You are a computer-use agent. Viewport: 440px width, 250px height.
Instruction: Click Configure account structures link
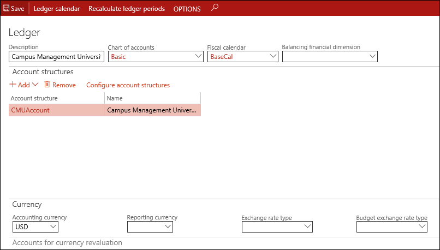(x=128, y=85)
